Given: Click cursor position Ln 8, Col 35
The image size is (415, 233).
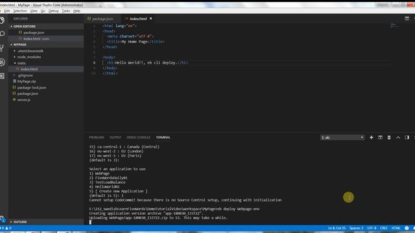Looking at the screenshot, I should (337, 228).
